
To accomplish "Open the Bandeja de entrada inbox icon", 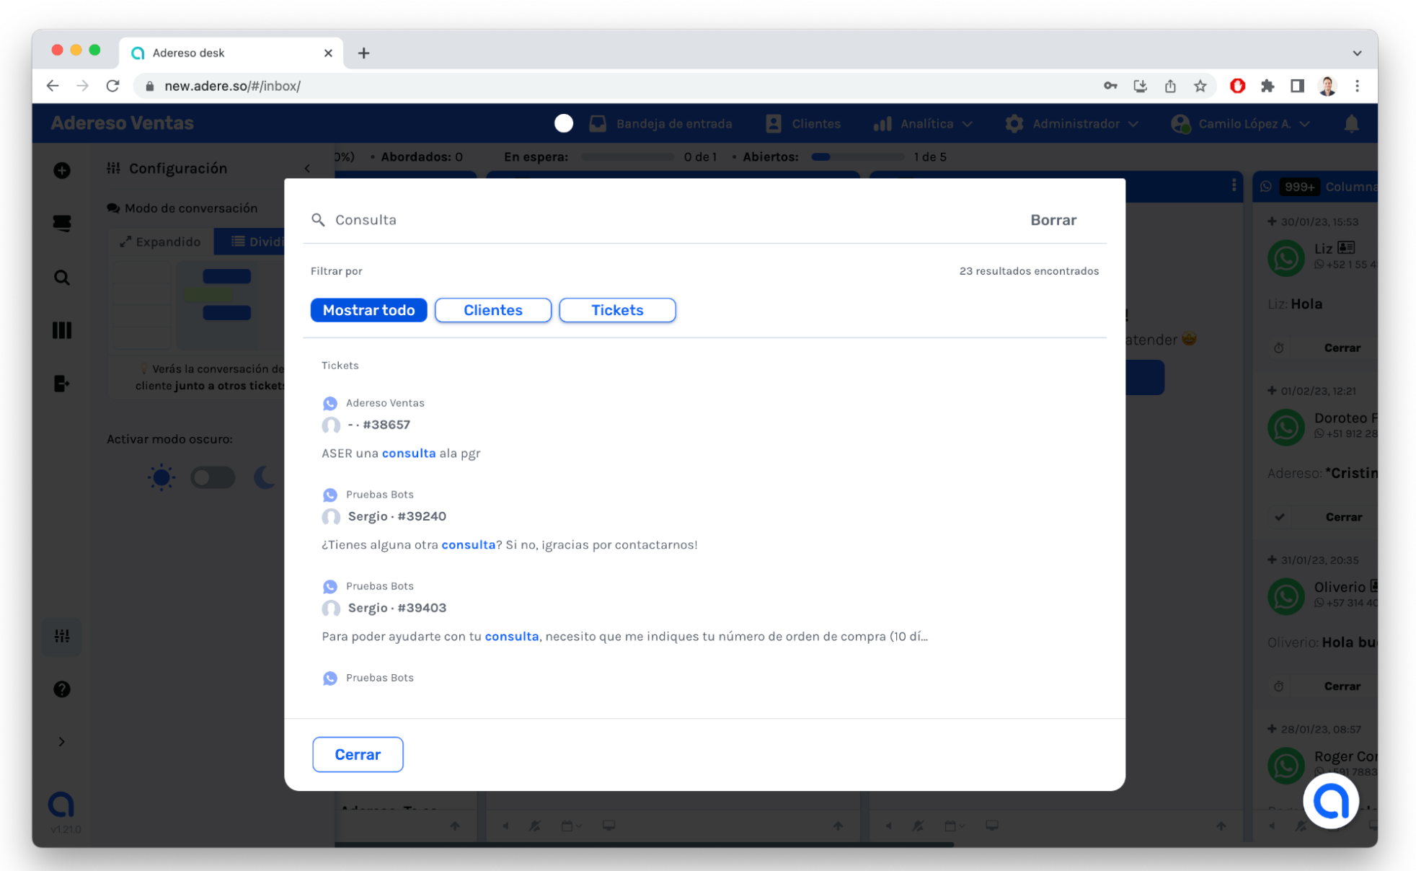I will 598,123.
